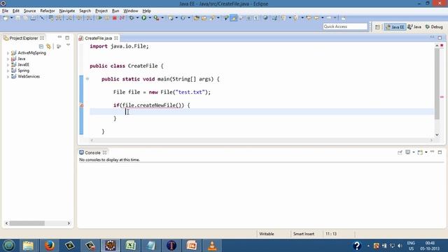The height and width of the screenshot is (252, 448).
Task: Open the Source menu
Action: [x=29, y=11]
